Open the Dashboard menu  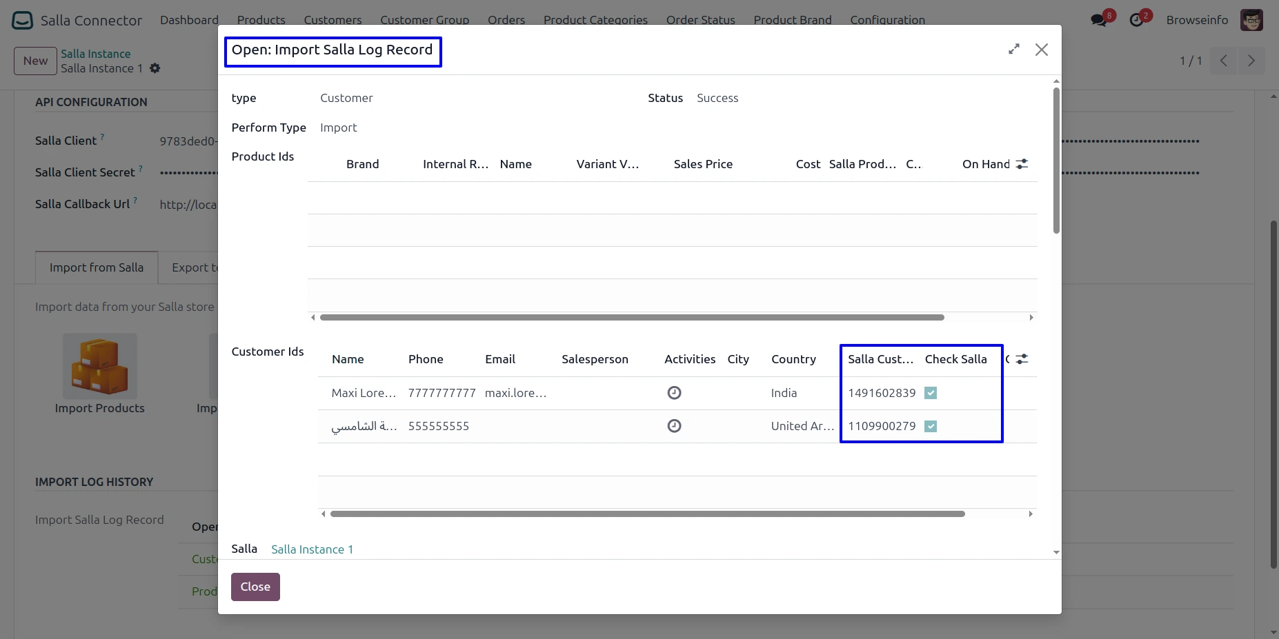189,20
